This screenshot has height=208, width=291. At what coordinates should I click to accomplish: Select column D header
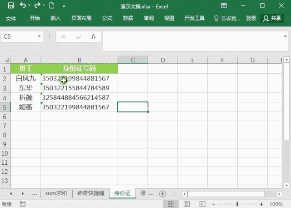click(163, 60)
